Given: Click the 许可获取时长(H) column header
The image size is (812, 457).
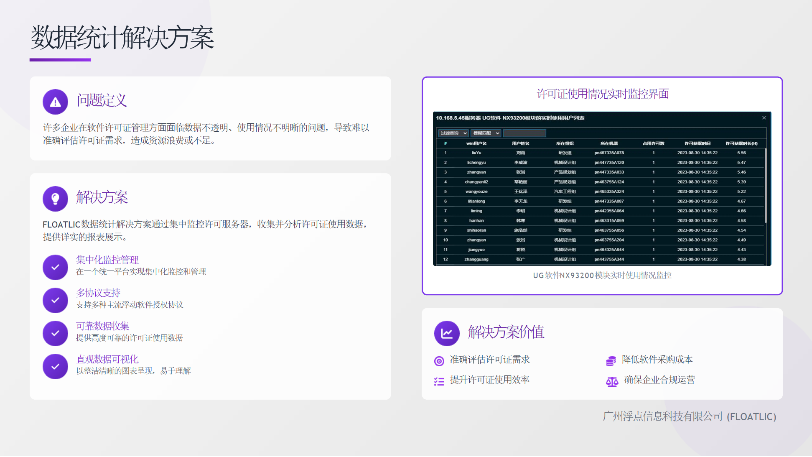Looking at the screenshot, I should pos(741,143).
